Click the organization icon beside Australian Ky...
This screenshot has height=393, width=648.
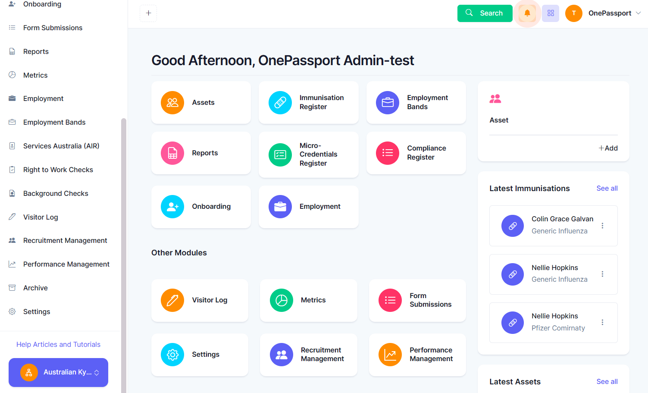click(x=29, y=372)
